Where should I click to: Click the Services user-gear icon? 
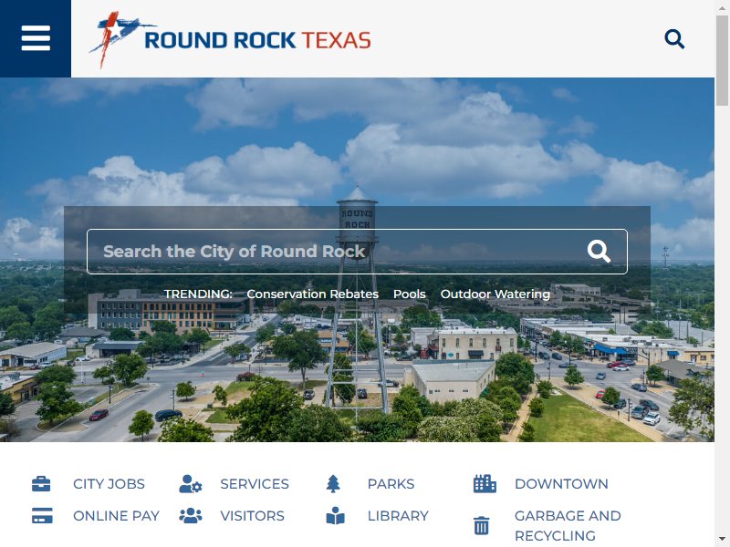click(191, 484)
